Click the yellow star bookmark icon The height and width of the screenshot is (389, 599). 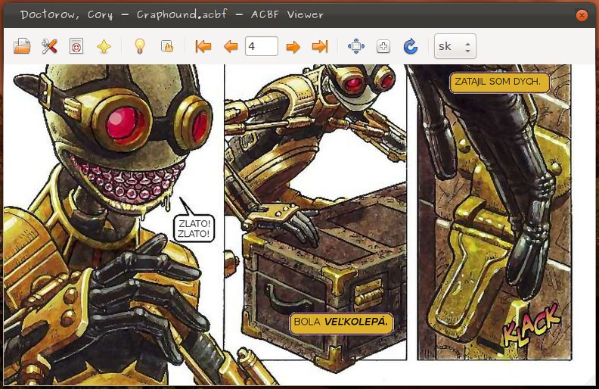[104, 47]
